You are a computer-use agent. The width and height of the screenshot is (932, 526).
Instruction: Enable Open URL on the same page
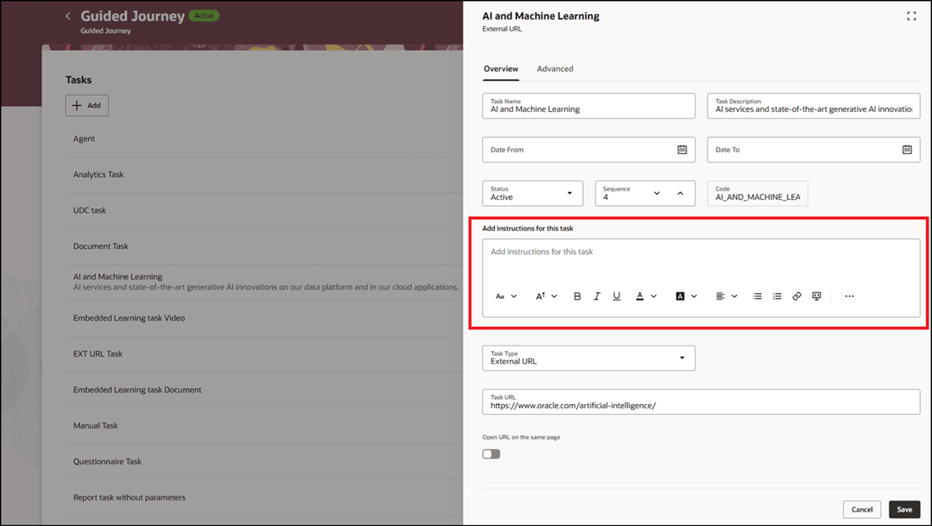(x=491, y=453)
